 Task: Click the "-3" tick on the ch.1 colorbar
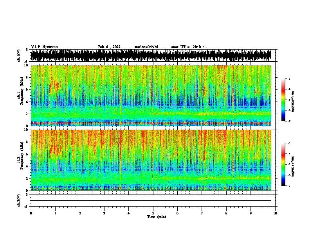[288, 79]
